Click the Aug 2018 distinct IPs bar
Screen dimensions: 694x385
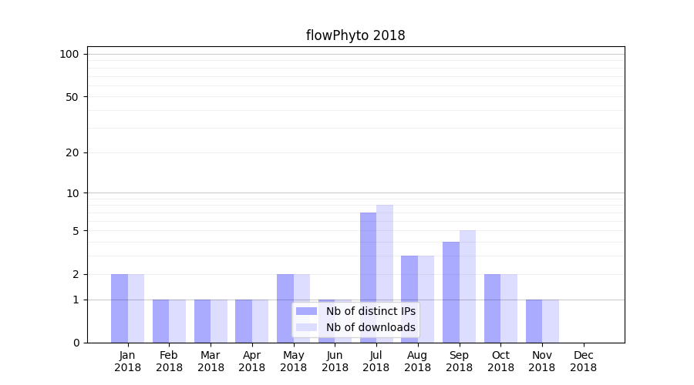pyautogui.click(x=409, y=299)
